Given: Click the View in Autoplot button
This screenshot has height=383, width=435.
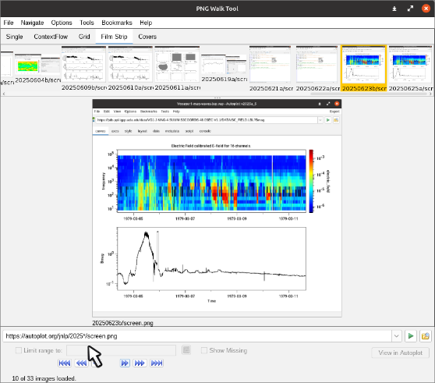Looking at the screenshot, I should [401, 353].
